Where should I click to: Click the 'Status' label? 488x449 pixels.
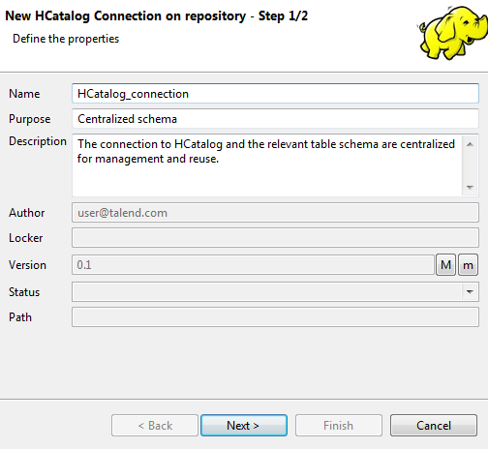point(24,292)
